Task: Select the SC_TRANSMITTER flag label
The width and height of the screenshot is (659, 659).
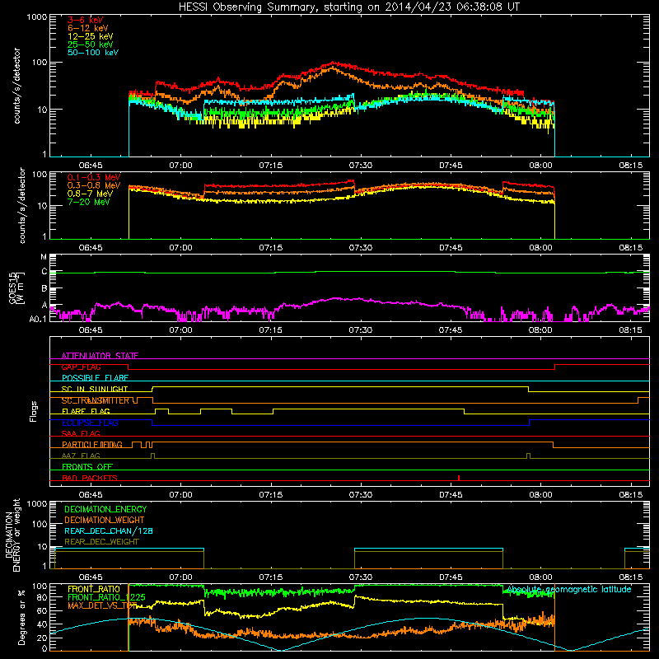Action: 96,400
